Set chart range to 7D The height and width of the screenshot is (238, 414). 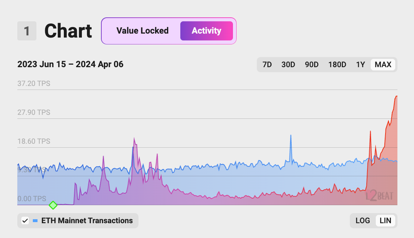(x=267, y=65)
